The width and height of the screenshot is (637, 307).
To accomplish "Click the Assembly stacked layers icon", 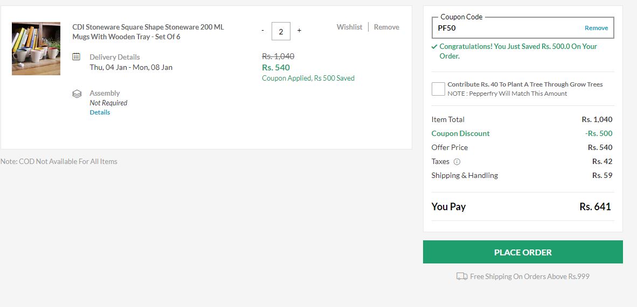I will pyautogui.click(x=77, y=94).
